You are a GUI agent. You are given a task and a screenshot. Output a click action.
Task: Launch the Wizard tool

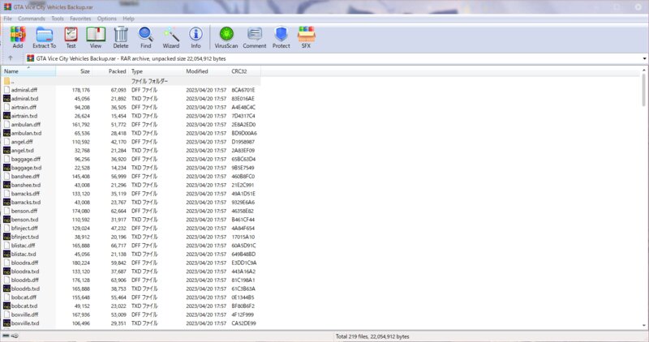coord(171,37)
